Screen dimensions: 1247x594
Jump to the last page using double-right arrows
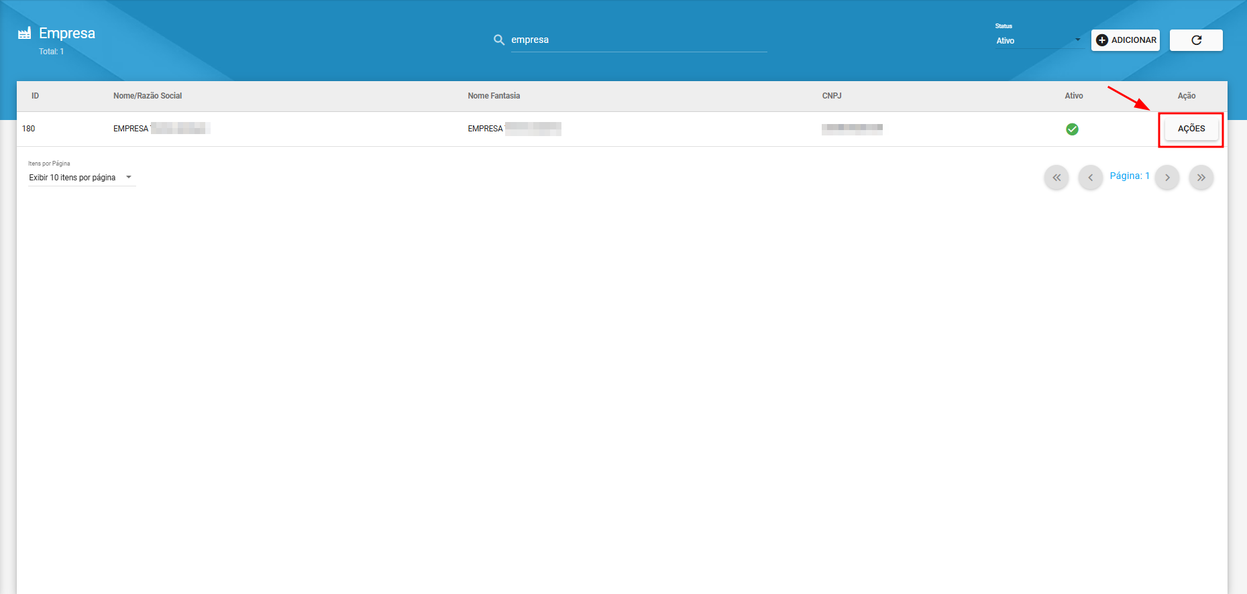tap(1201, 178)
